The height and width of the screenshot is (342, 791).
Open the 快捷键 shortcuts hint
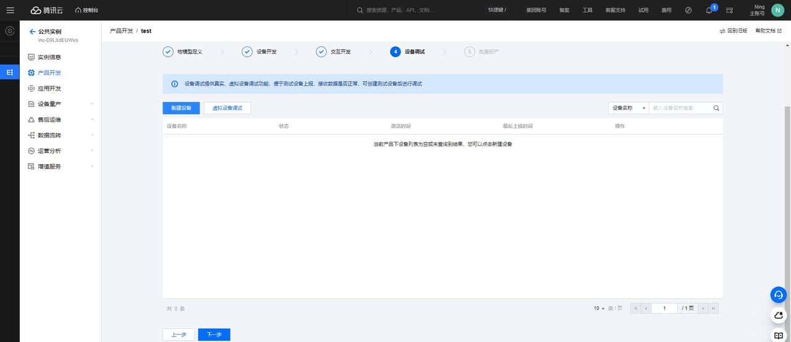point(497,10)
